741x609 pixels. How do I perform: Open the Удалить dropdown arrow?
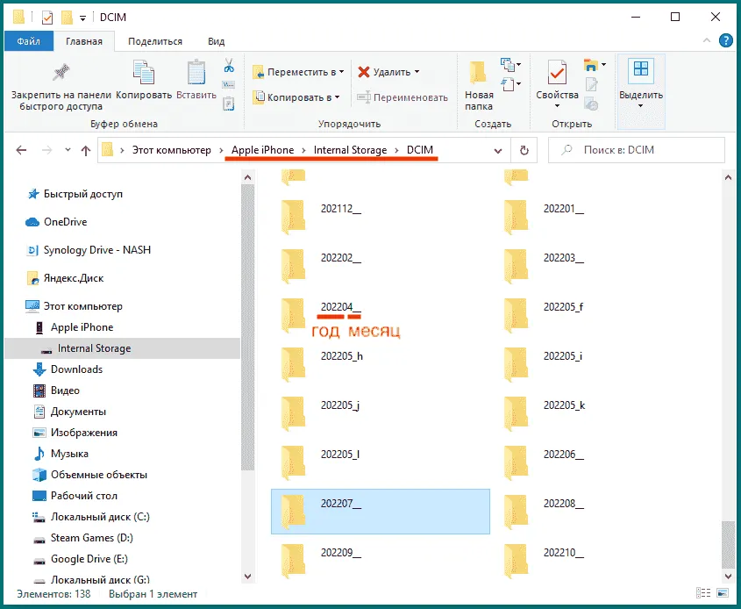tap(417, 72)
